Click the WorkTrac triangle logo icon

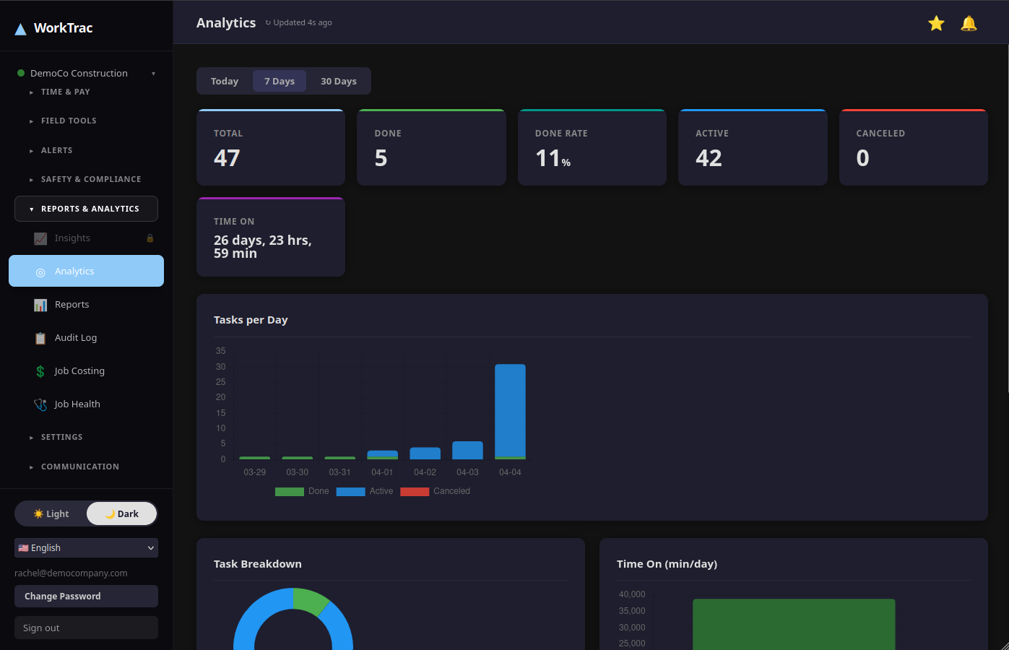(20, 29)
